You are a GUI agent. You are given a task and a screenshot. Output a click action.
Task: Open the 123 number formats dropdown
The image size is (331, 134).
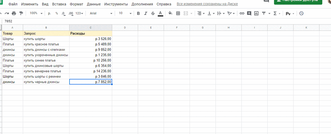[x=79, y=13]
